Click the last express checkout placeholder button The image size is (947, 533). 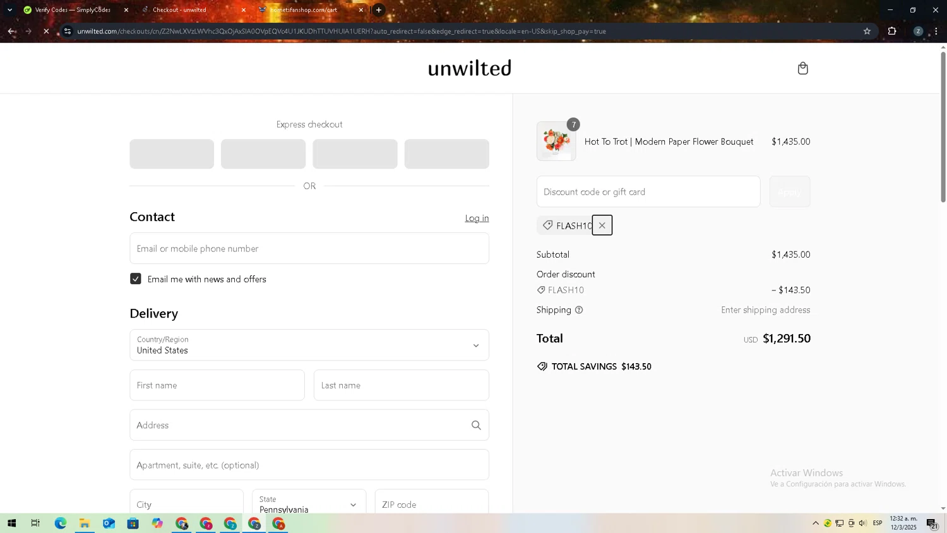[x=447, y=154]
